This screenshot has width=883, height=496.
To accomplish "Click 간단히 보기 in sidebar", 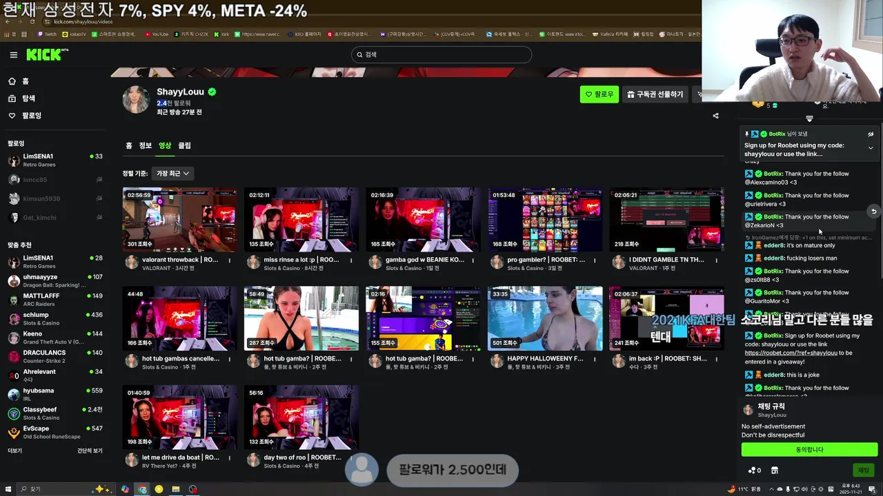I will [90, 451].
